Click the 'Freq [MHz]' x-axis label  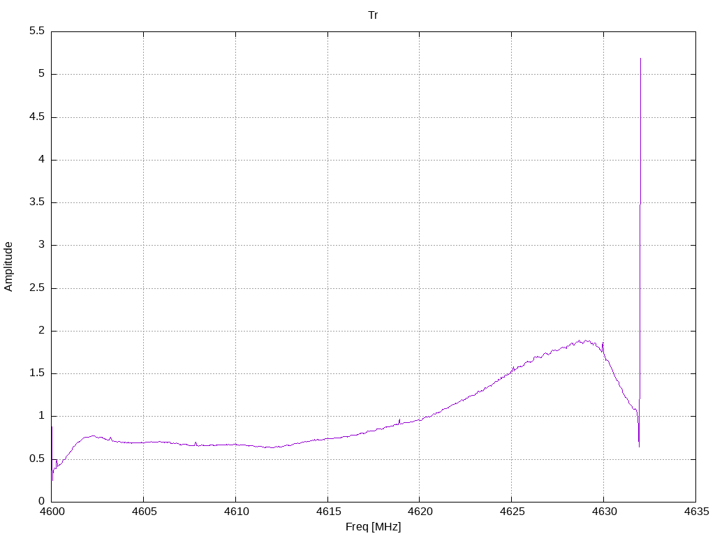(x=373, y=527)
